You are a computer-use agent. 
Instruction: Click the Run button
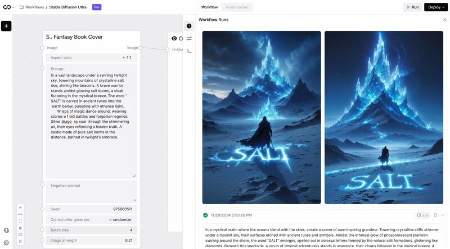[x=413, y=7]
